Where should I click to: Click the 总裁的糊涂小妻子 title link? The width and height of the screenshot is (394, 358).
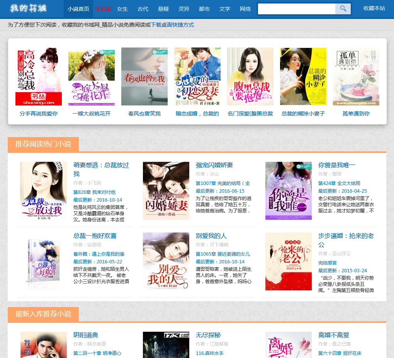[x=303, y=114]
